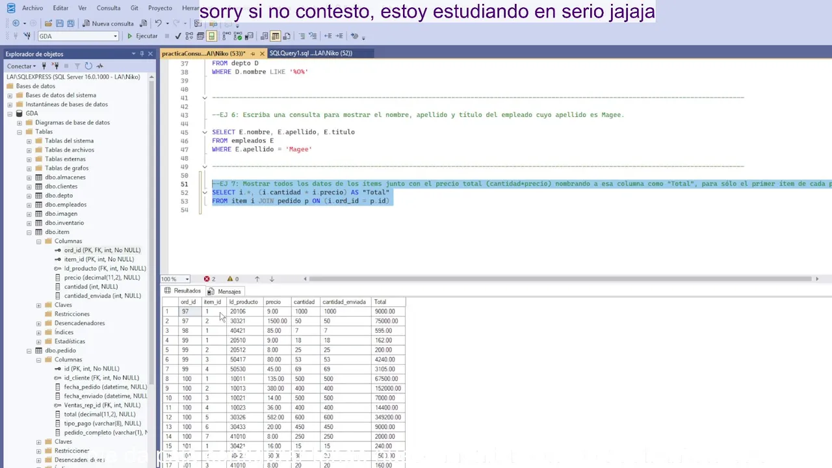Click the next issue down arrow
The height and width of the screenshot is (468, 832).
tap(272, 279)
